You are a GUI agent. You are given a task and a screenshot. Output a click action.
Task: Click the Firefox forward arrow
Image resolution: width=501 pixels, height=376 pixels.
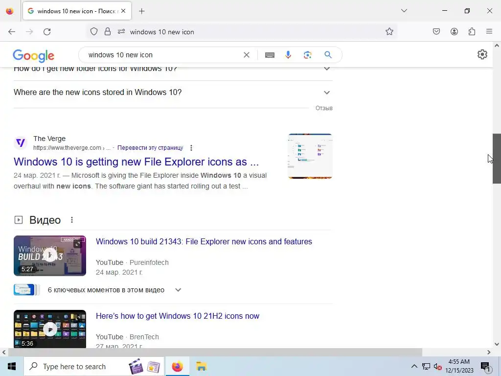[29, 32]
